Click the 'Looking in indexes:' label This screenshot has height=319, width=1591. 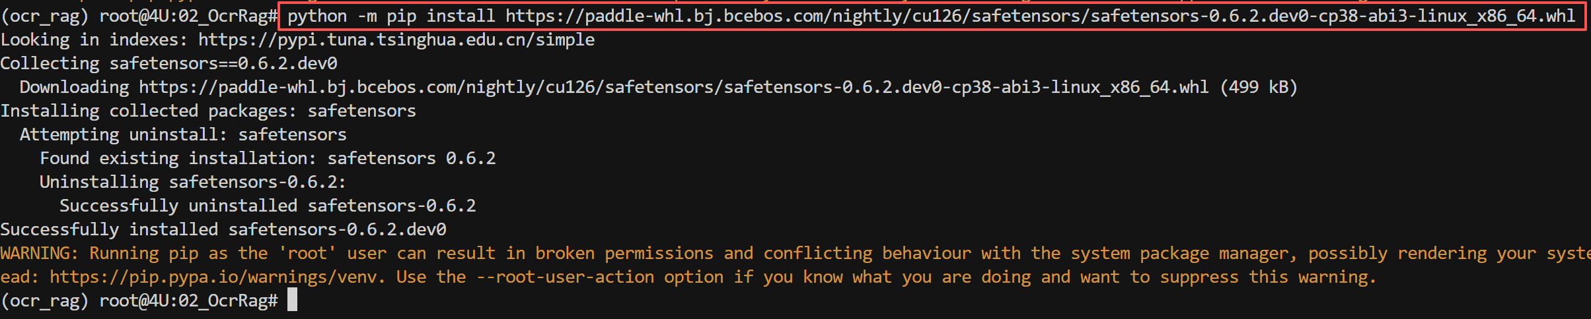[x=94, y=40]
